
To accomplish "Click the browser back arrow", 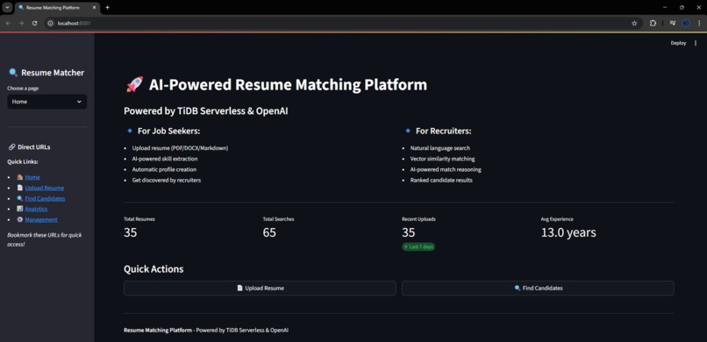I will (8, 23).
